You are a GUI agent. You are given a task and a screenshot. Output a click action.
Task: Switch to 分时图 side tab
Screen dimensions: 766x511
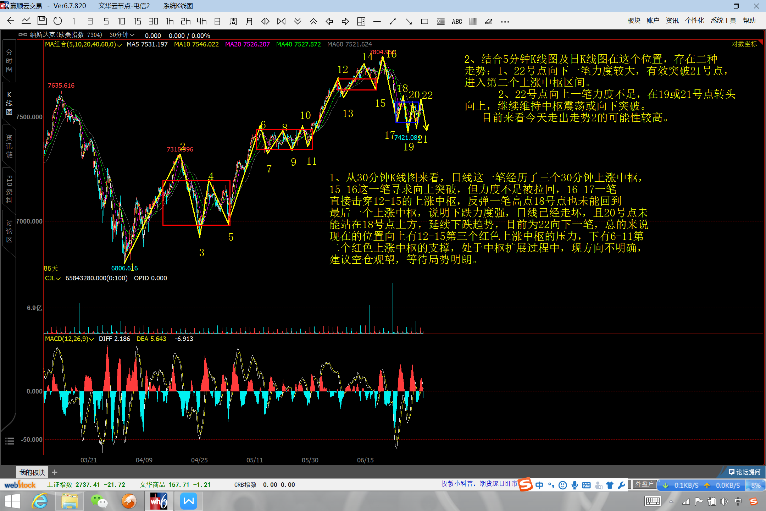pyautogui.click(x=9, y=61)
